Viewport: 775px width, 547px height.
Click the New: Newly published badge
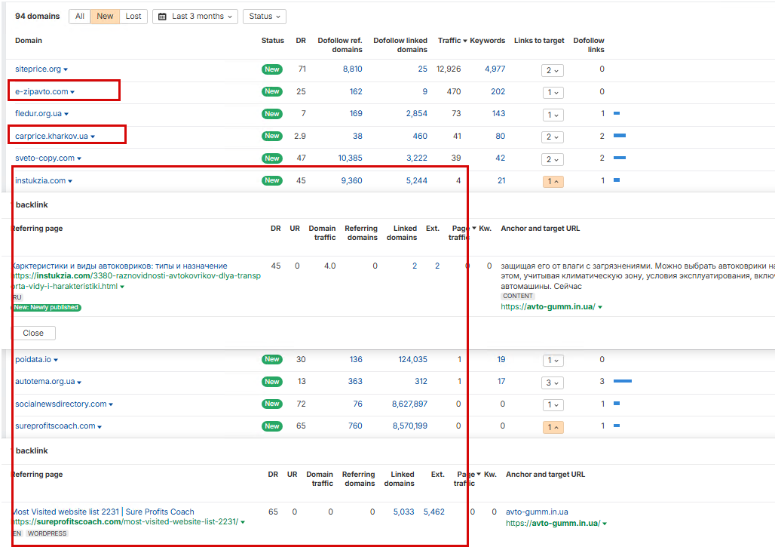(x=46, y=308)
